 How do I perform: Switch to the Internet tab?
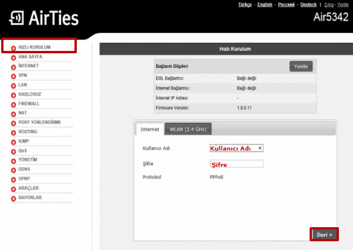tap(150, 129)
